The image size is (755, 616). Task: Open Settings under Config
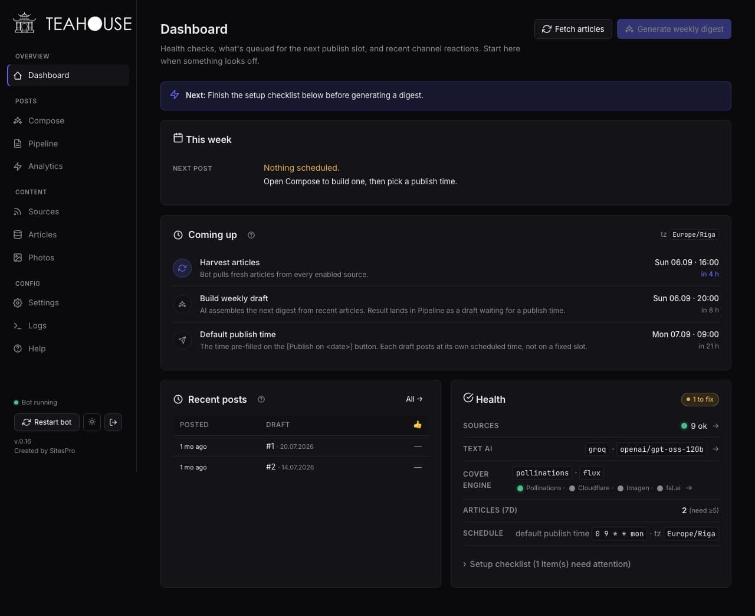[68, 302]
